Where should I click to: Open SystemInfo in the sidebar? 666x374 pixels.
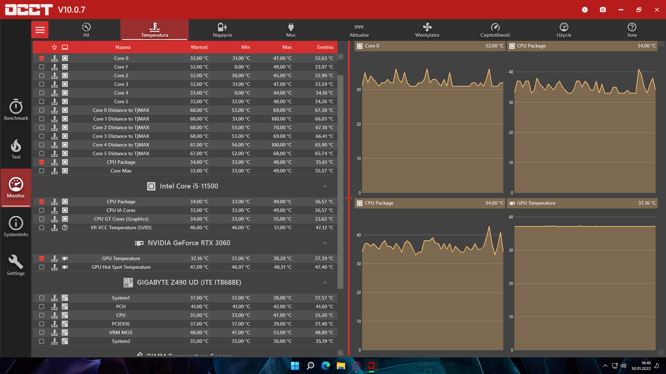(16, 226)
